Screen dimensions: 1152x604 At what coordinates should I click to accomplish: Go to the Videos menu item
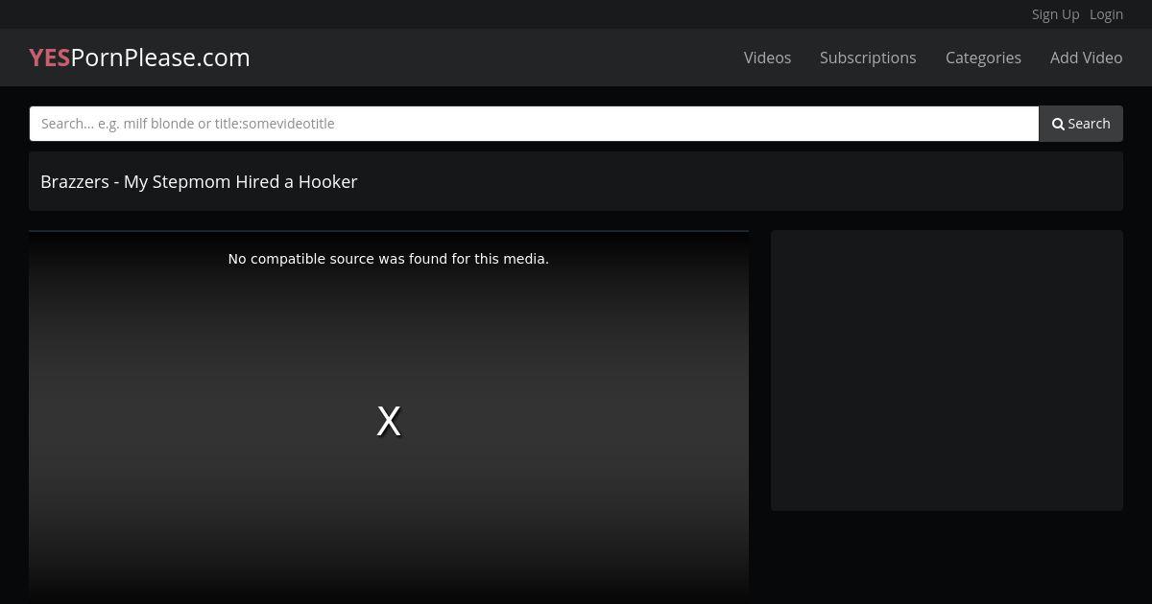(767, 58)
